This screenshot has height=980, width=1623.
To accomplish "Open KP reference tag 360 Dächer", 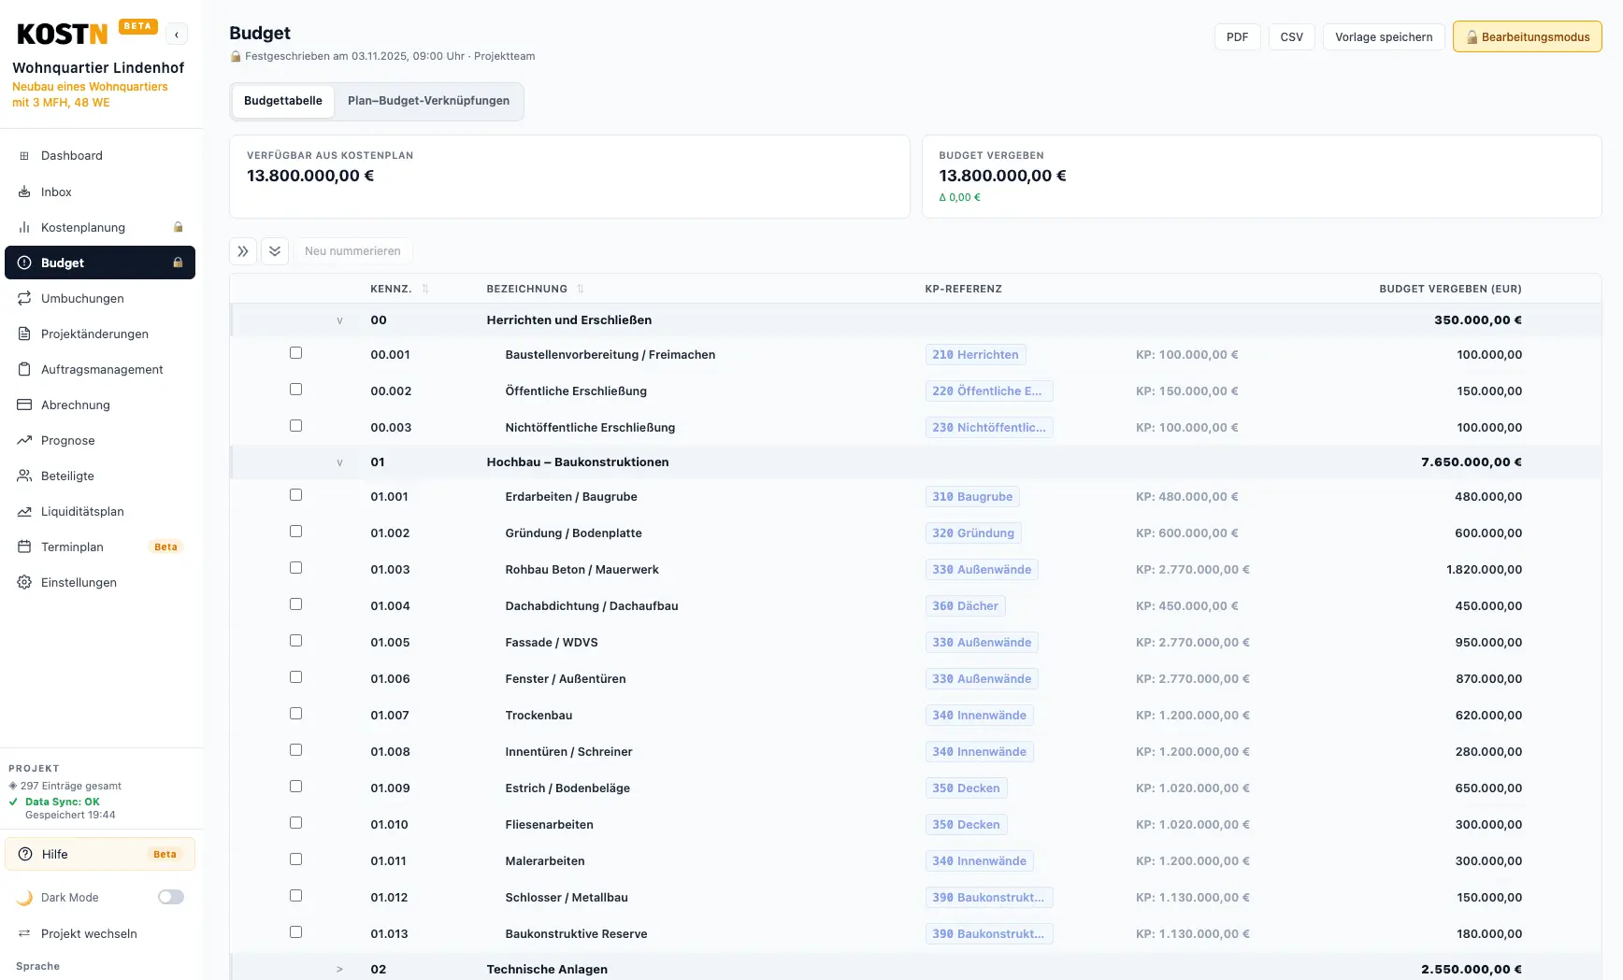I will (x=965, y=606).
